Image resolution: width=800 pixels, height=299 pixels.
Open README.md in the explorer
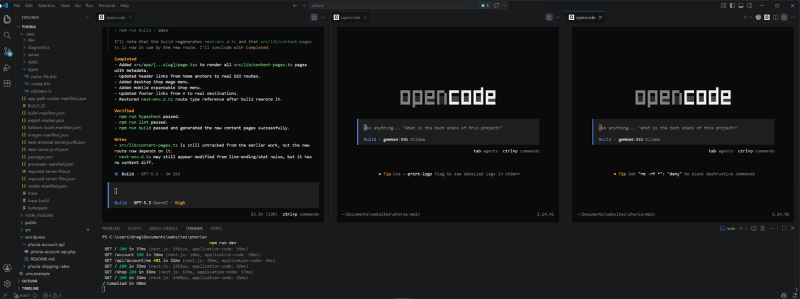43,259
